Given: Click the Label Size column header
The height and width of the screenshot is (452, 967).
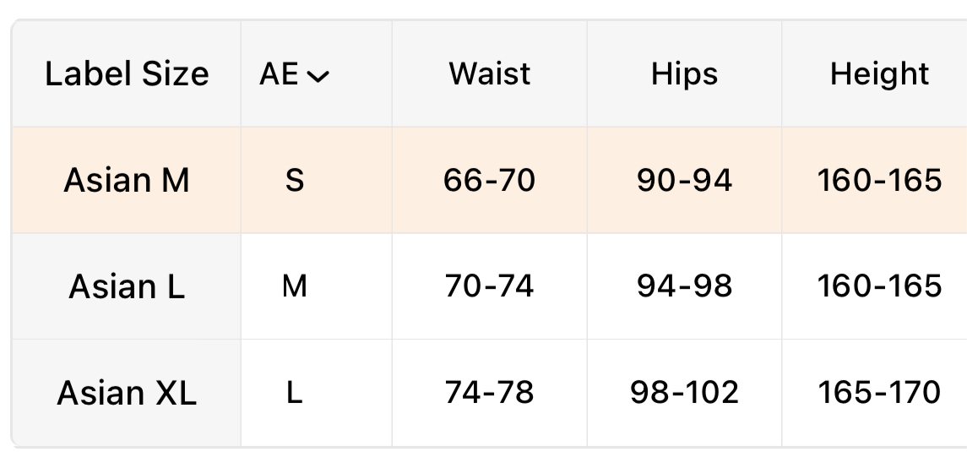Looking at the screenshot, I should (x=127, y=74).
